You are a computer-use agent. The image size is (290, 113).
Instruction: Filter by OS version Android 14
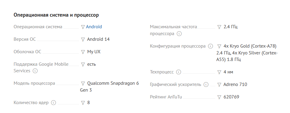[x=83, y=40]
